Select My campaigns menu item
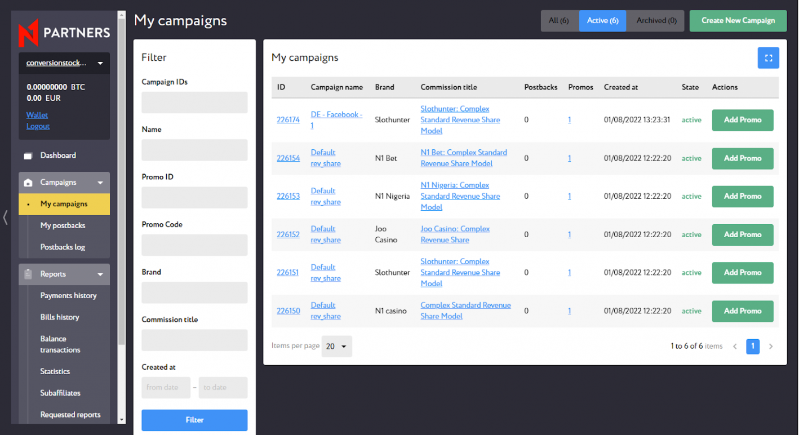This screenshot has height=435, width=799. 64,204
